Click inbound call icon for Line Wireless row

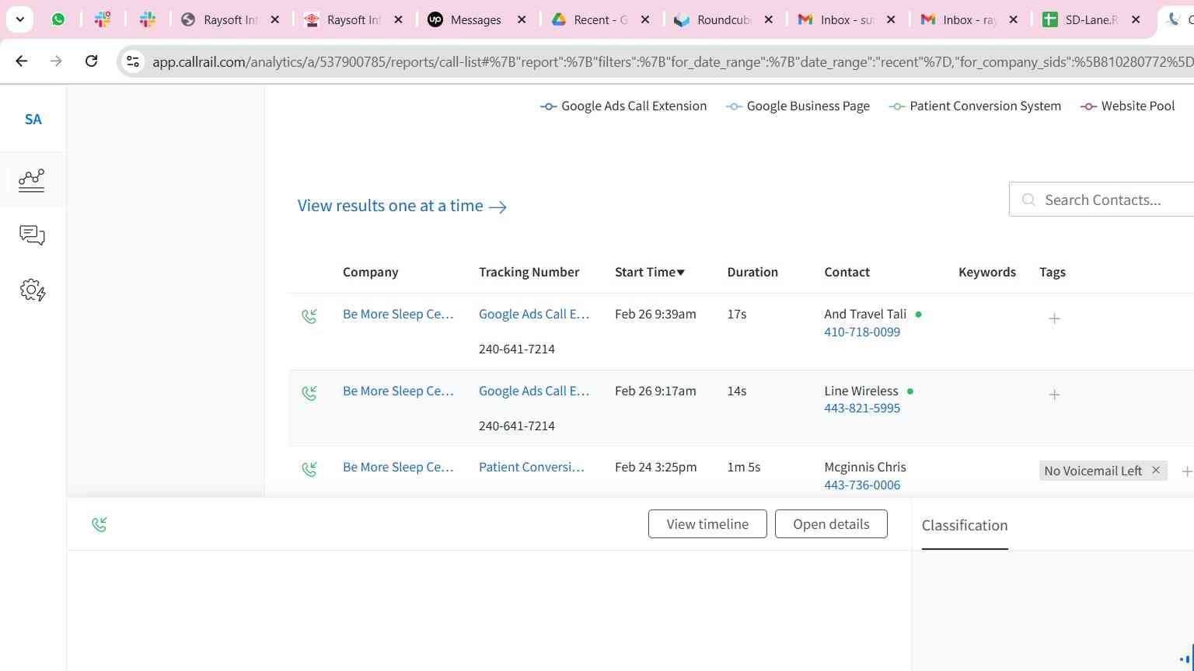309,393
